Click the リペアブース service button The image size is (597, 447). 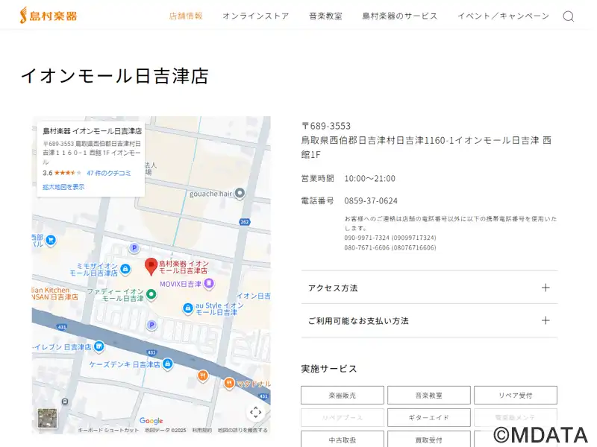tap(343, 417)
